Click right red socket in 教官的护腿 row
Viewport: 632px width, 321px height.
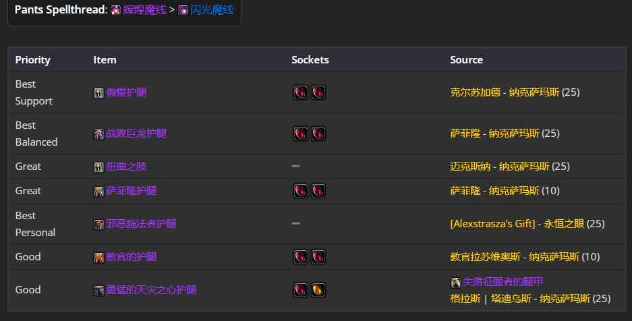318,257
